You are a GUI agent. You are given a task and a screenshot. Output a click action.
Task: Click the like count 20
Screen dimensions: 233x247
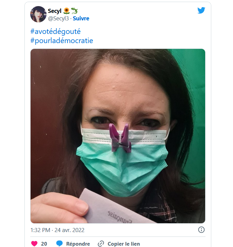coord(44,244)
